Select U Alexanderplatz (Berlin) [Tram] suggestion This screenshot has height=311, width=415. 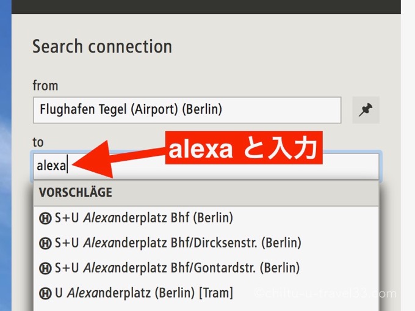[x=206, y=293]
